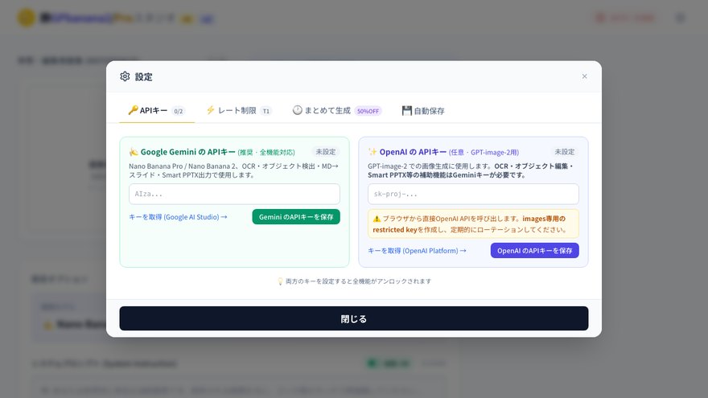Follow the Google AI Studio key link
Viewport: 708px width, 398px height.
pos(178,217)
